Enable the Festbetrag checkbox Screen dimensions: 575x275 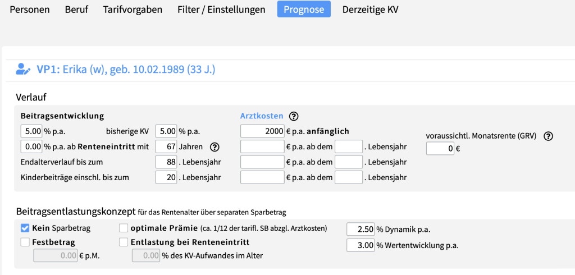(25, 242)
